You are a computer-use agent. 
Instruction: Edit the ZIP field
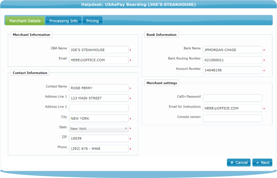point(99,138)
